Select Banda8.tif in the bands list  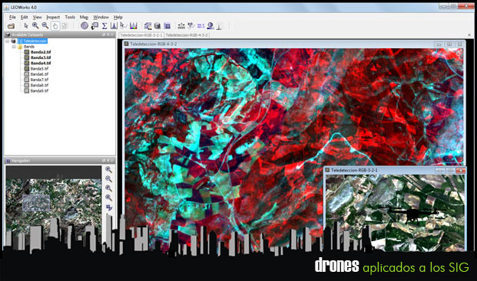pyautogui.click(x=39, y=85)
